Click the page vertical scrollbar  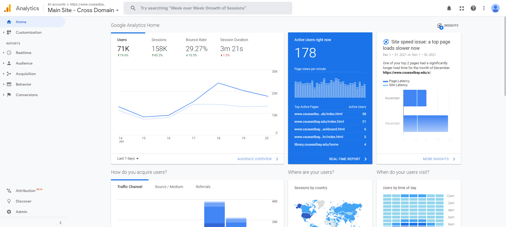pyautogui.click(x=505, y=57)
